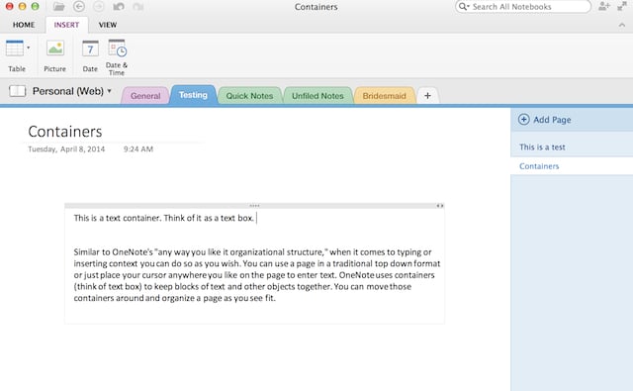Viewport: 633px width, 391px height.
Task: Click the yellow minimize window button
Action: tap(22, 6)
